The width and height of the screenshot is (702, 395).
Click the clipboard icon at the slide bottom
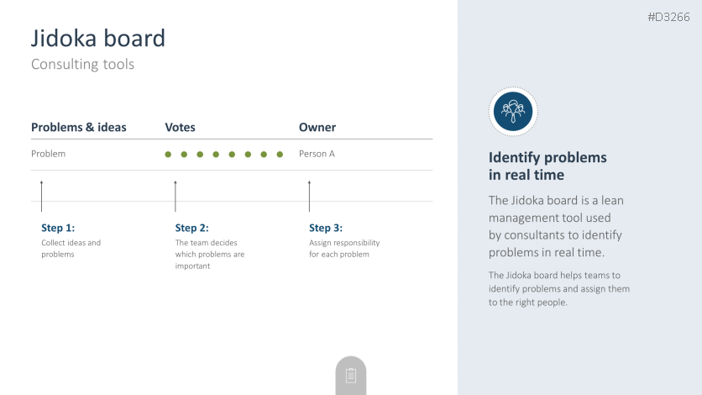coord(351,376)
